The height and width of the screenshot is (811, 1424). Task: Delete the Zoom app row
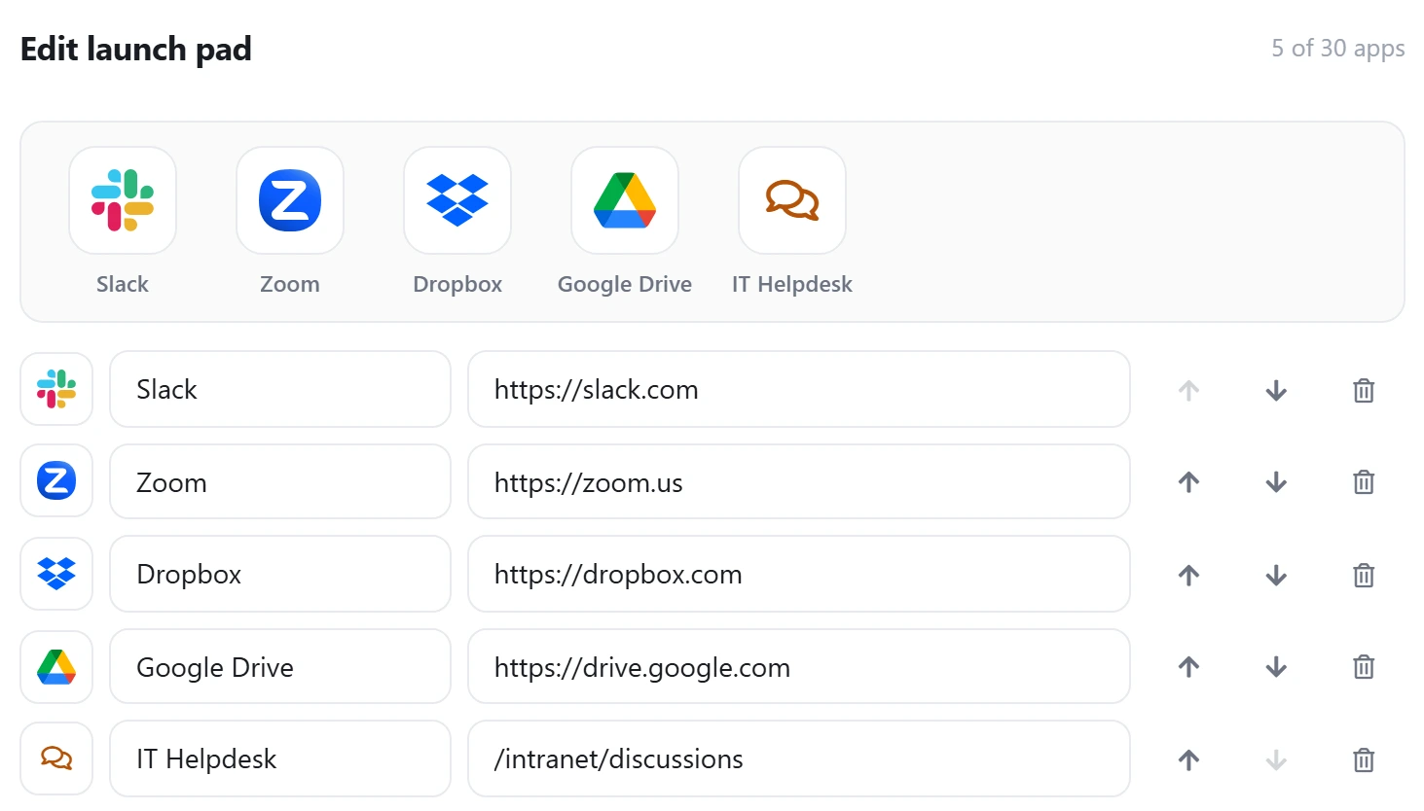click(1364, 482)
